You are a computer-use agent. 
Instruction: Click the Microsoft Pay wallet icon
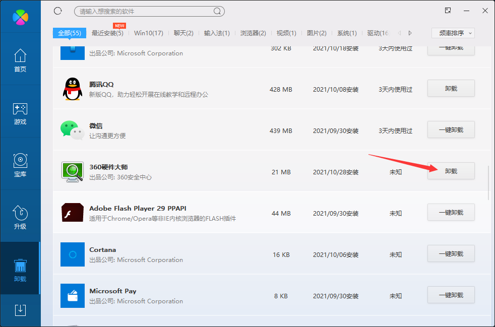[x=73, y=296]
